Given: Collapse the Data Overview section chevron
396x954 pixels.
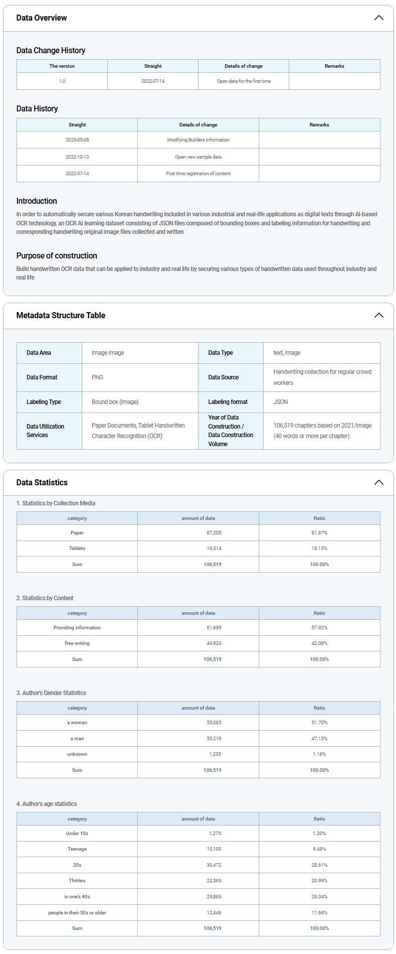Looking at the screenshot, I should pos(378,18).
